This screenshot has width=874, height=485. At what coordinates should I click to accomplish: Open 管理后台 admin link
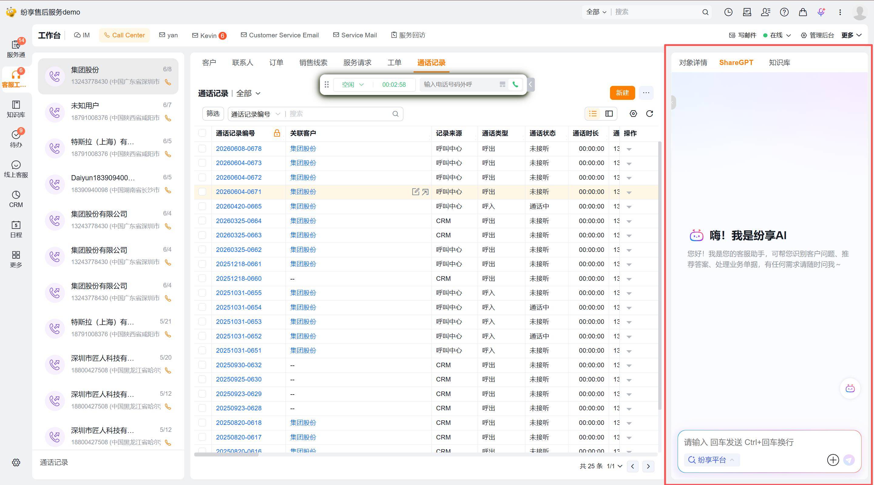coord(817,35)
